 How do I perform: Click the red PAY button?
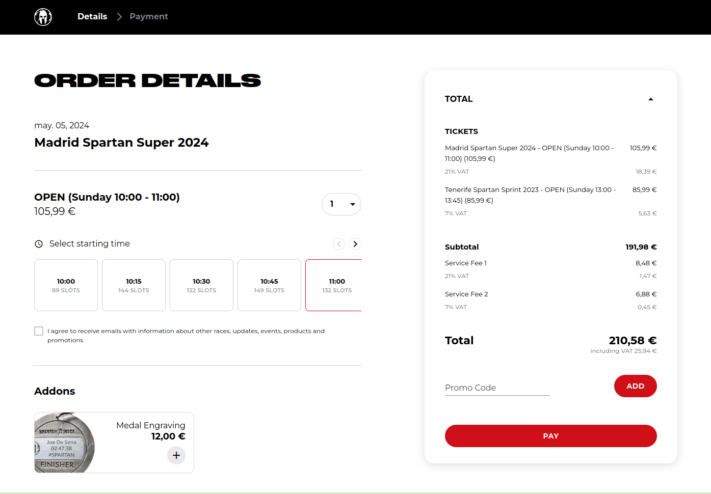click(551, 436)
